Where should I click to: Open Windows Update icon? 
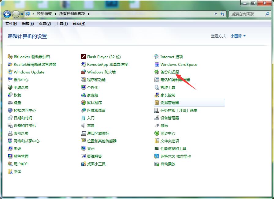[10, 72]
